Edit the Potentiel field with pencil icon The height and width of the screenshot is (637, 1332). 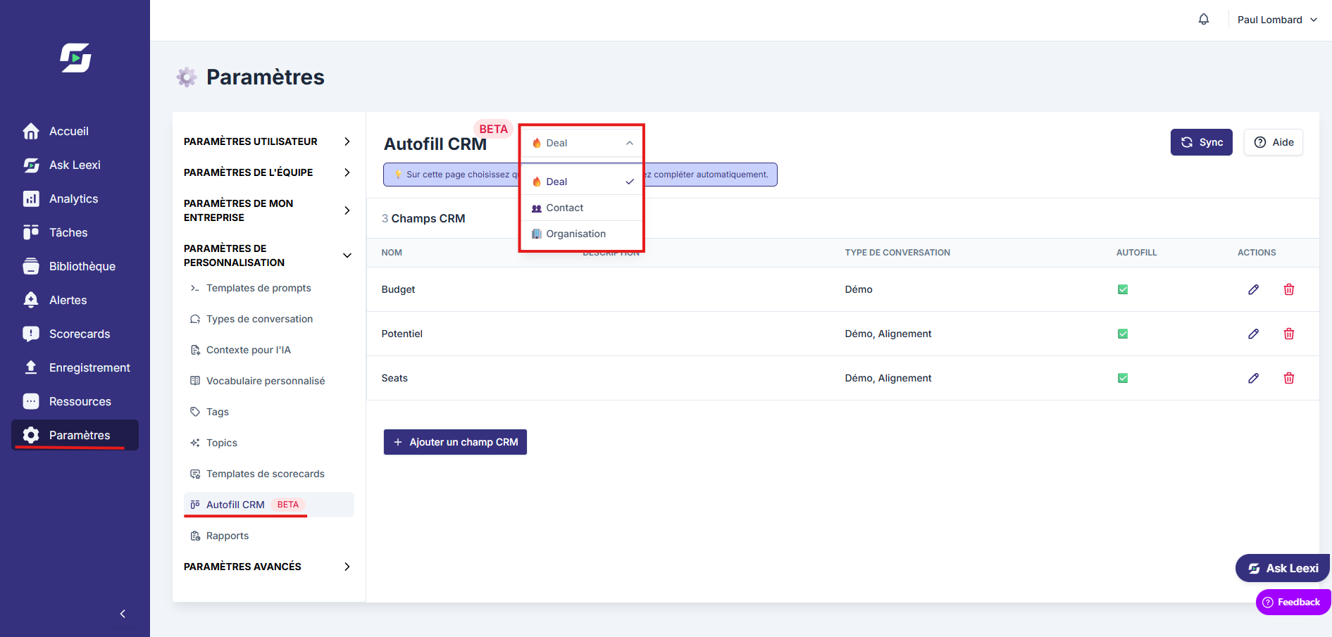[x=1253, y=334]
